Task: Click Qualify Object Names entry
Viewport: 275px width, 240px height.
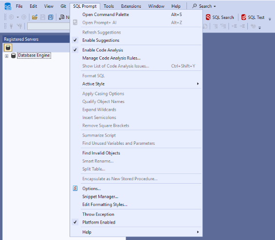Action: (136, 102)
